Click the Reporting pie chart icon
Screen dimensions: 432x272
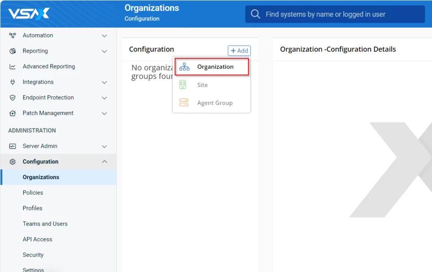(13, 51)
